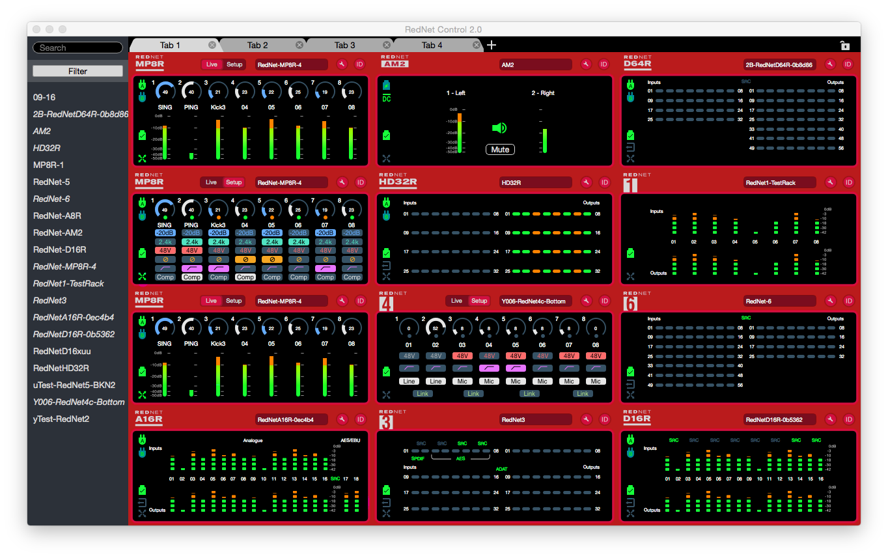Screen dimensions: 888x558
Task: Click the speaker icon on the AM2 card
Action: click(499, 128)
